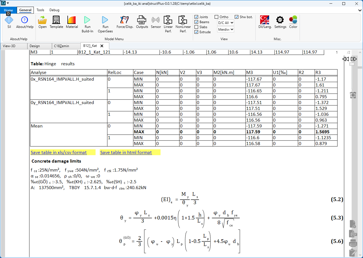The height and width of the screenshot is (258, 363).
Task: Open quick access dropdown arrow in title bar
Action: [x=8, y=3]
